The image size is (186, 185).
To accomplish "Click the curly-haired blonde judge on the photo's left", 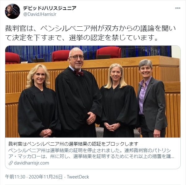I will click(x=39, y=101).
